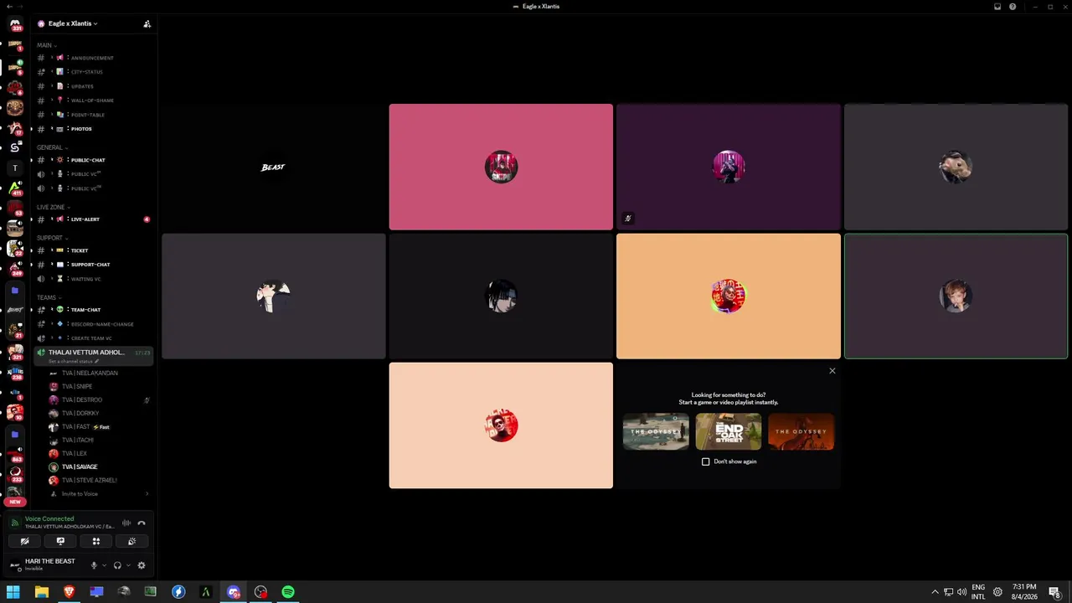The width and height of the screenshot is (1072, 603).
Task: Open Discord Help question mark icon
Action: pyautogui.click(x=1013, y=7)
